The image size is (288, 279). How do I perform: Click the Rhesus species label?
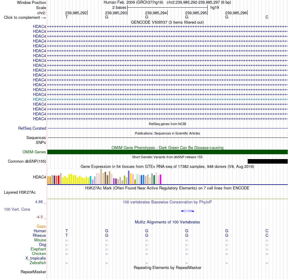coord(39,235)
